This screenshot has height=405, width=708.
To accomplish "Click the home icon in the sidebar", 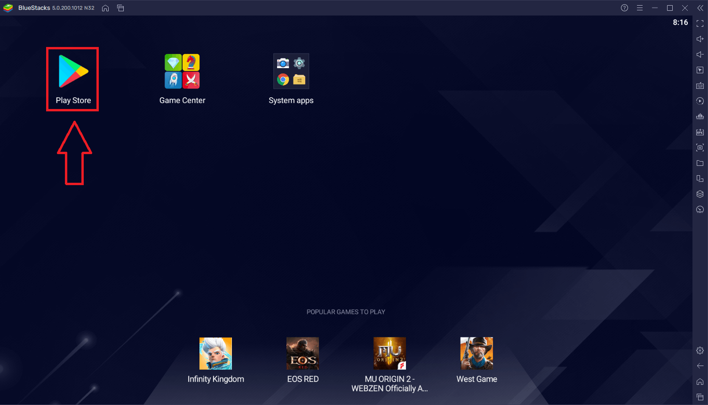I will click(x=700, y=382).
